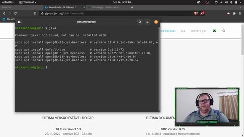This screenshot has height=137, width=244.
Task: Click the terminal prompt line at the bottom
Action: click(31, 67)
